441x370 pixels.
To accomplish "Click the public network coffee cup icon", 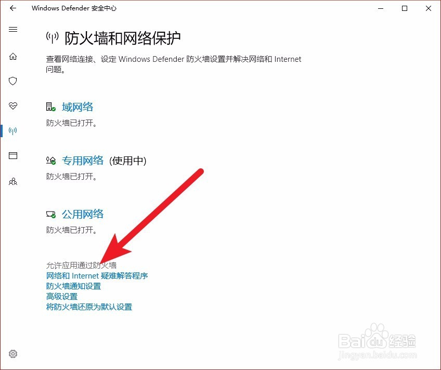I will (51, 214).
